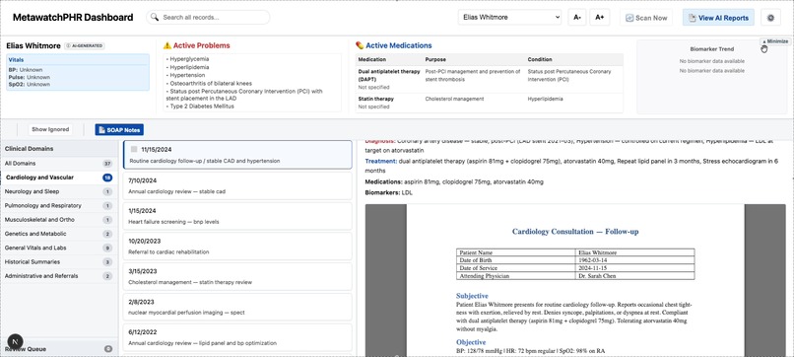Click the Cardiology Consultation document preview

pos(575,280)
